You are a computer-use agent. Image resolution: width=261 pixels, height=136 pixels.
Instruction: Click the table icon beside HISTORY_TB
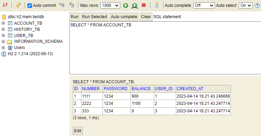pyautogui.click(x=10, y=29)
